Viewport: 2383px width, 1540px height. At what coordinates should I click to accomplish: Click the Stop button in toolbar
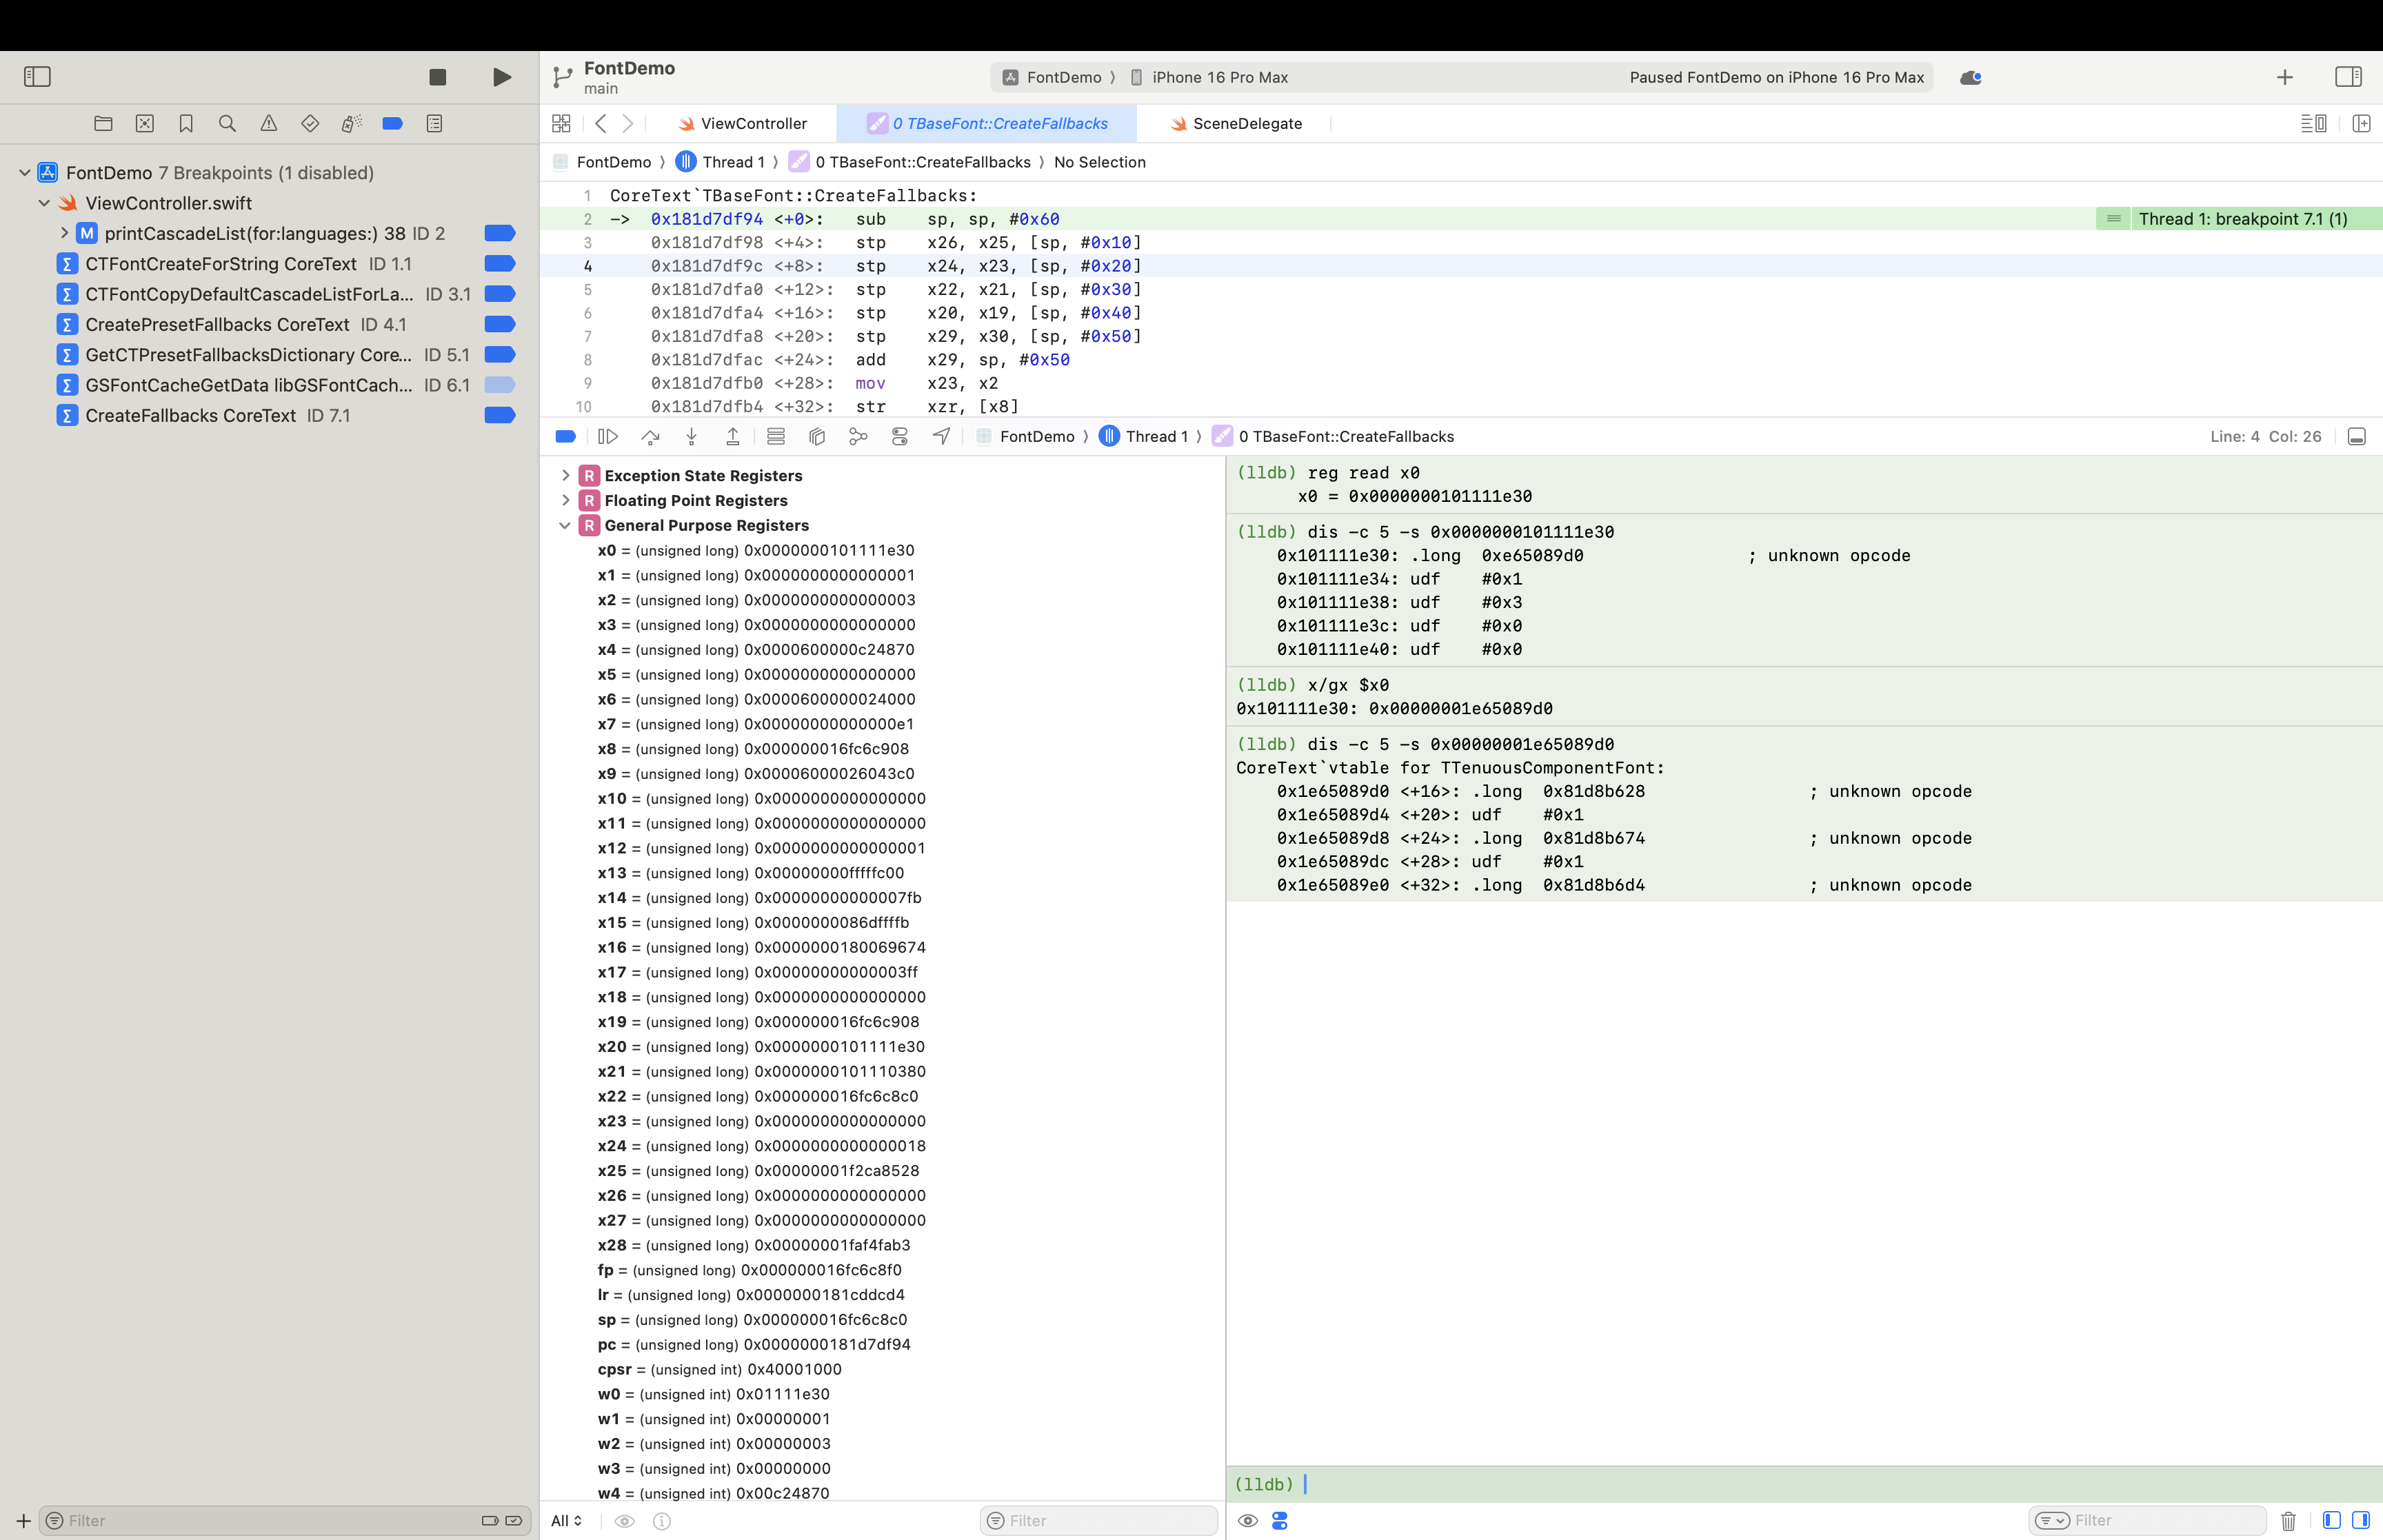[437, 77]
